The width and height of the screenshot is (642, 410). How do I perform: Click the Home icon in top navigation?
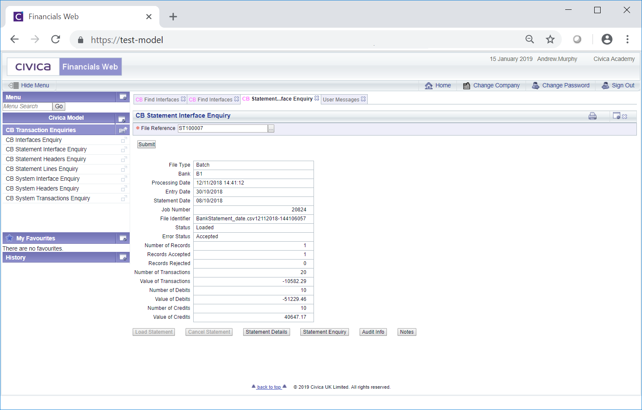coord(429,86)
